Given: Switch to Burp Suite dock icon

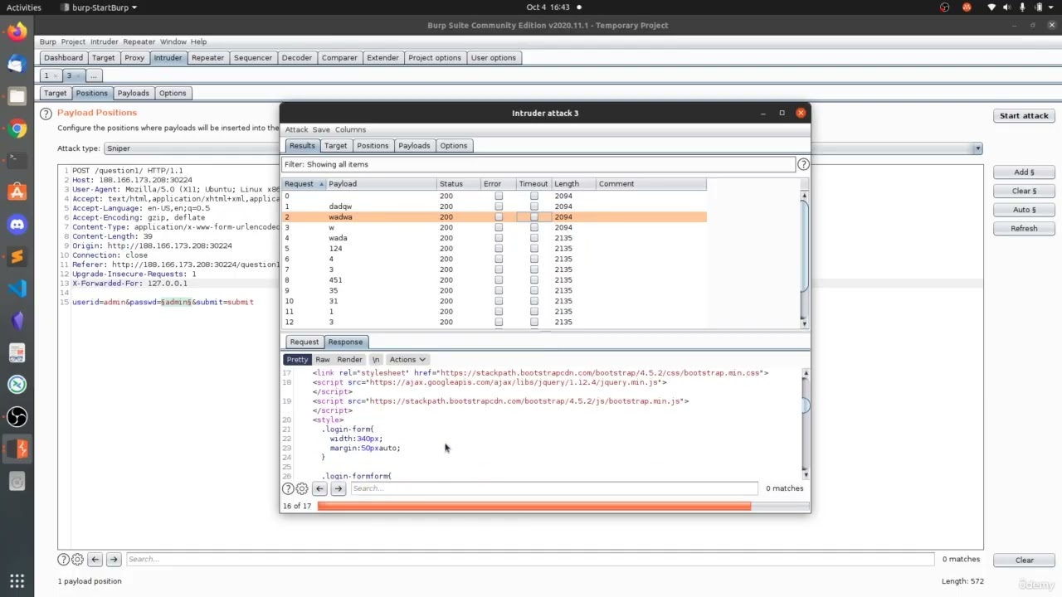Looking at the screenshot, I should coord(17,449).
